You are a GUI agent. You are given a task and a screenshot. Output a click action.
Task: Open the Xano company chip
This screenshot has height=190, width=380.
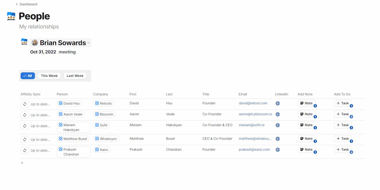click(102, 150)
